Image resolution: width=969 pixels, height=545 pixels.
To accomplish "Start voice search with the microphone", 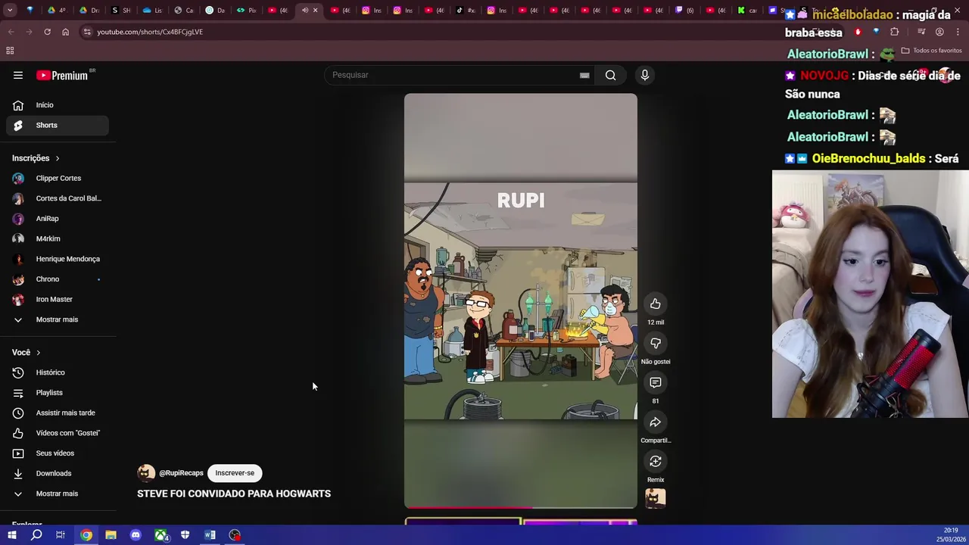I will (x=645, y=75).
